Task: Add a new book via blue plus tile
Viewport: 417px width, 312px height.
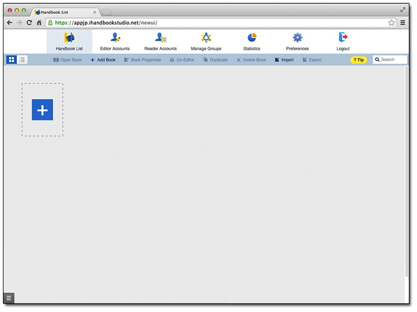Action: (42, 110)
